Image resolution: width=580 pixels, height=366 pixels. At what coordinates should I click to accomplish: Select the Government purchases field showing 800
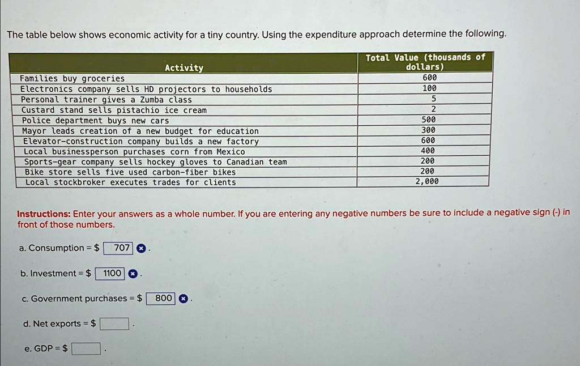pos(160,299)
